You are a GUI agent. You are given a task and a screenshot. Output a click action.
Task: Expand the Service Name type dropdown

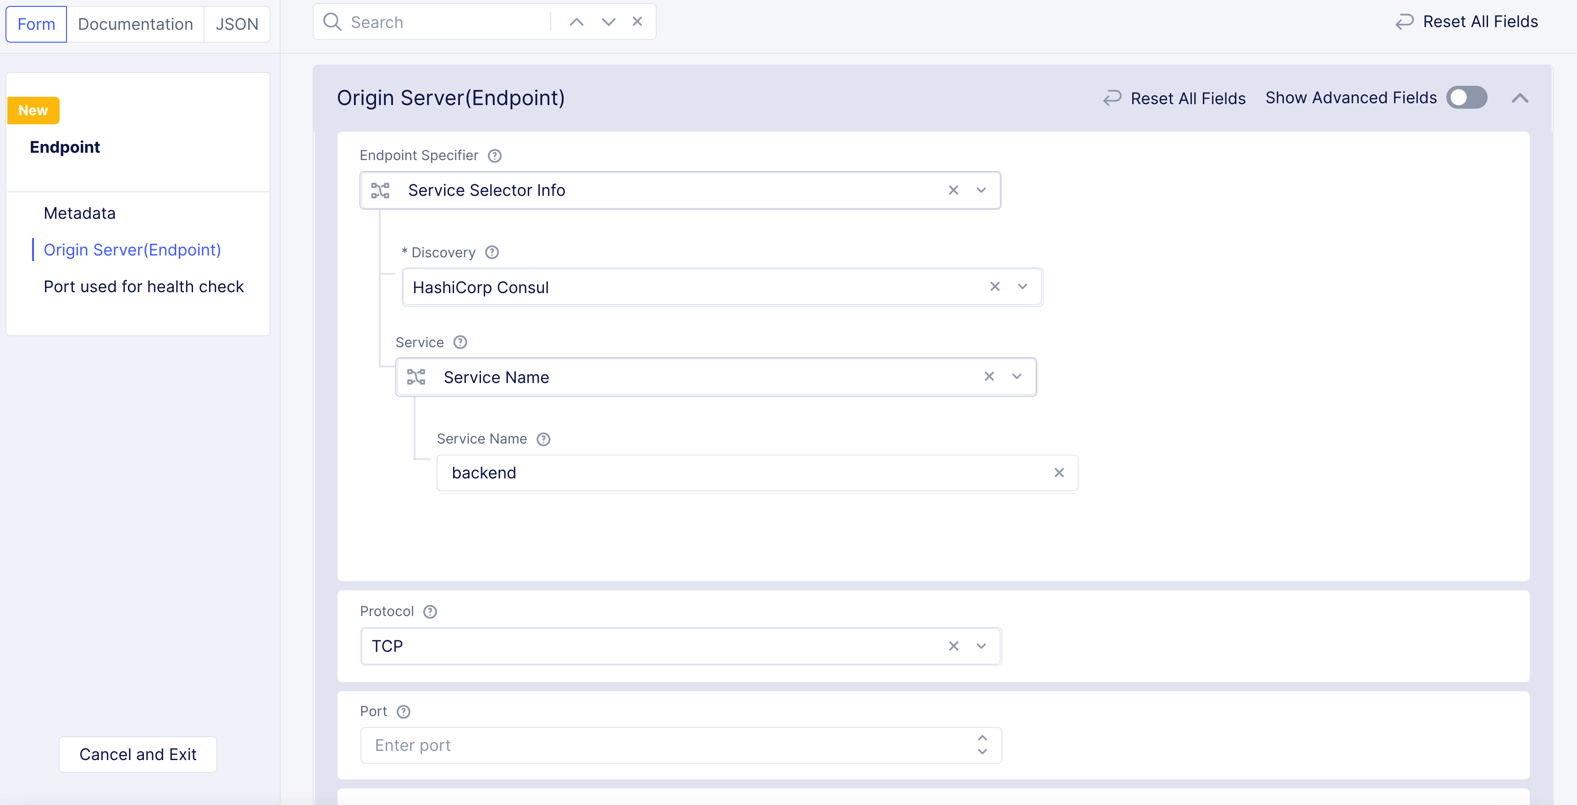(1016, 377)
